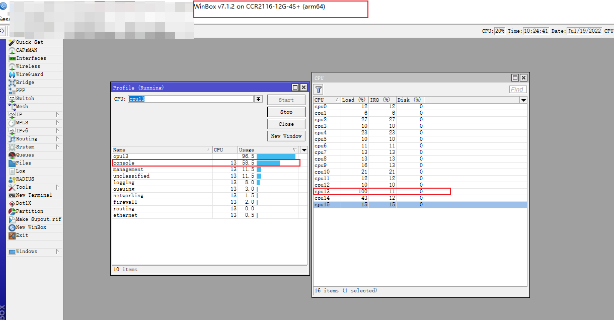This screenshot has height=320, width=614.
Task: Open the Switch menu entry
Action: click(25, 99)
